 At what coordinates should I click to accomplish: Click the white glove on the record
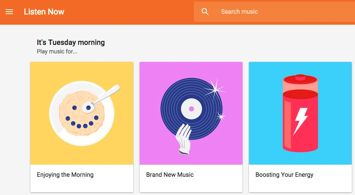click(x=184, y=139)
